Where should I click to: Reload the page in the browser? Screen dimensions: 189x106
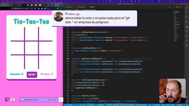coord(9,9)
